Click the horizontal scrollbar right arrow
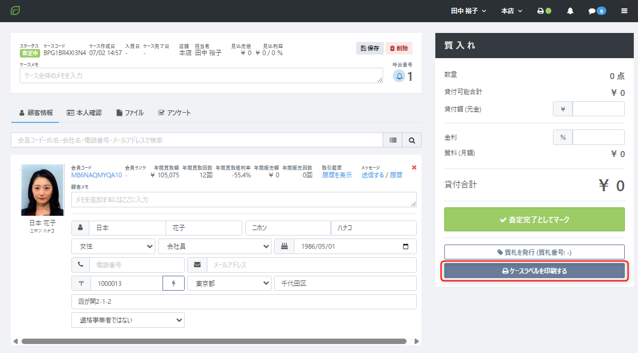The height and width of the screenshot is (353, 638). point(416,341)
